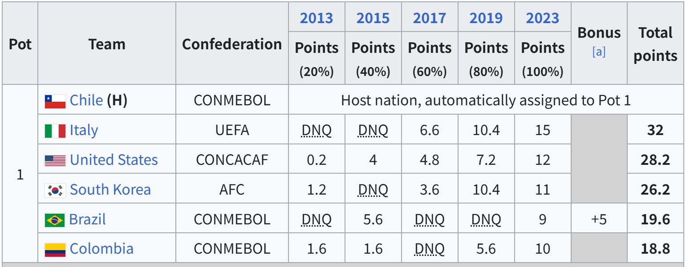The width and height of the screenshot is (686, 267).
Task: Open the Italy team link
Action: (84, 130)
